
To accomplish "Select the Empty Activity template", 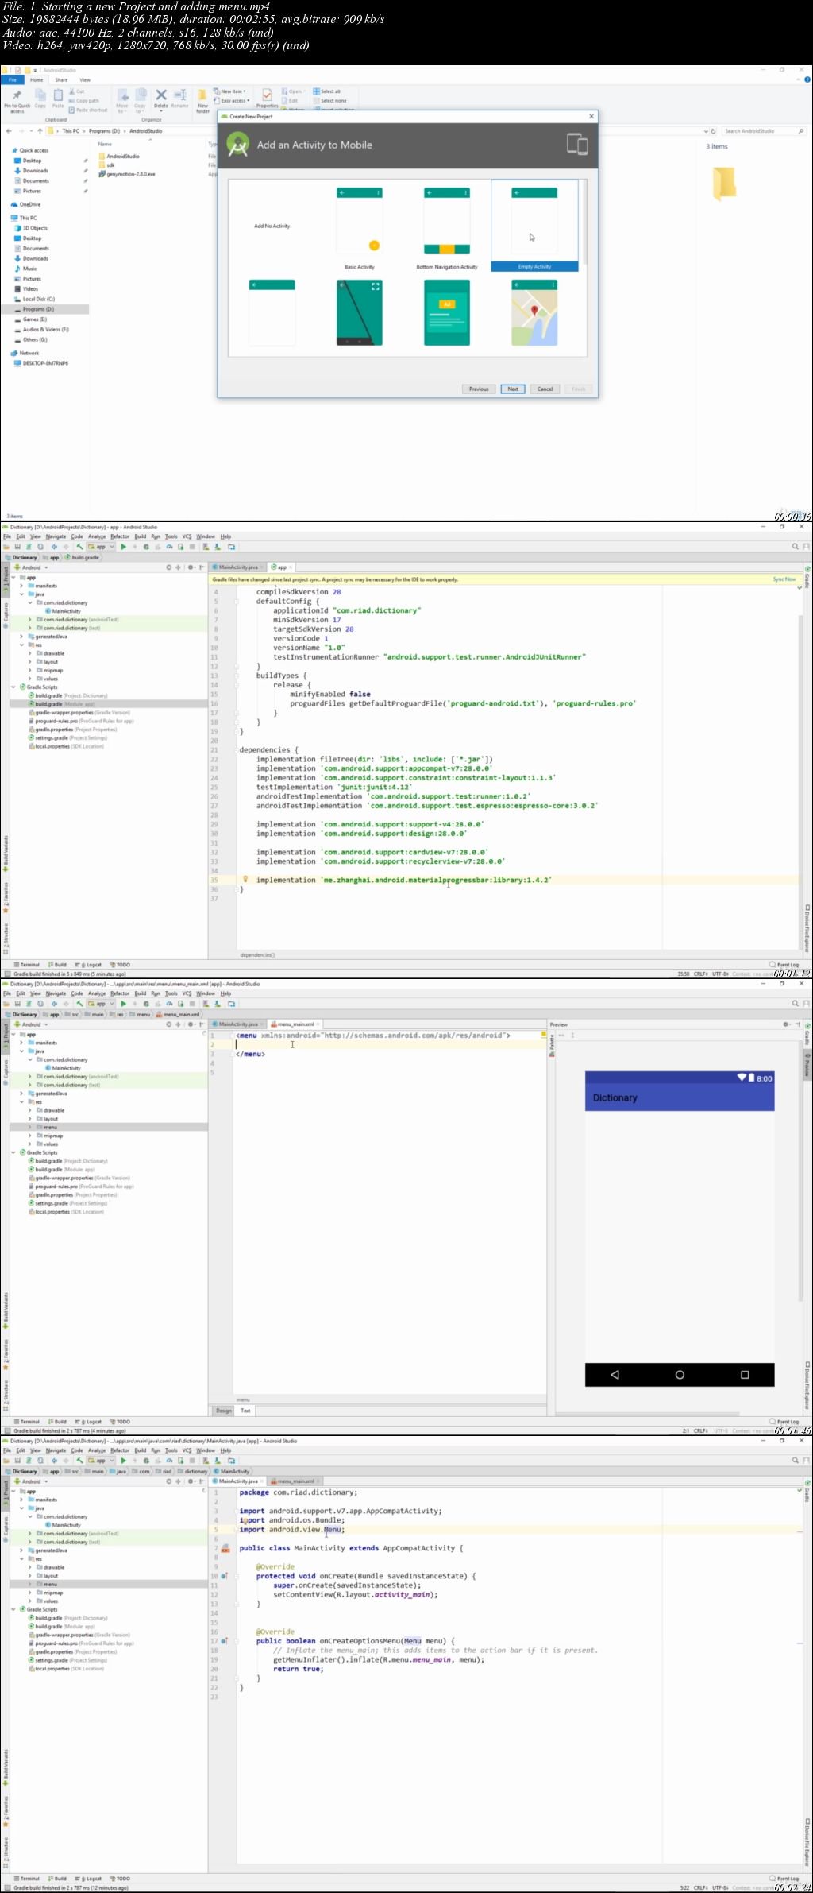I will [x=534, y=226].
